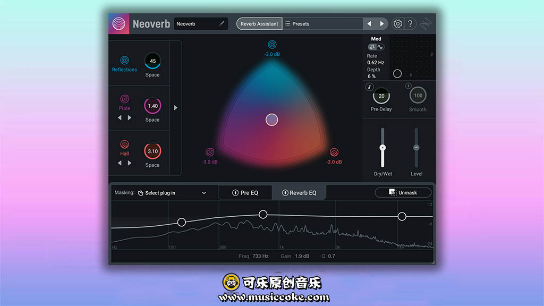Open settings gear options
The height and width of the screenshot is (306, 544).
click(397, 23)
